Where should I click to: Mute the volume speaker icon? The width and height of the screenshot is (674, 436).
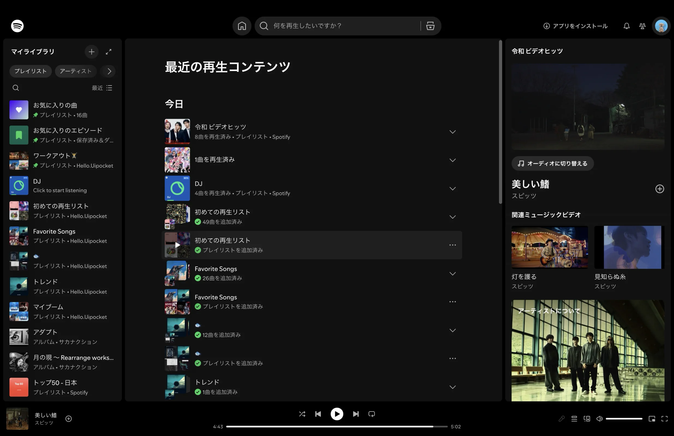(x=599, y=419)
